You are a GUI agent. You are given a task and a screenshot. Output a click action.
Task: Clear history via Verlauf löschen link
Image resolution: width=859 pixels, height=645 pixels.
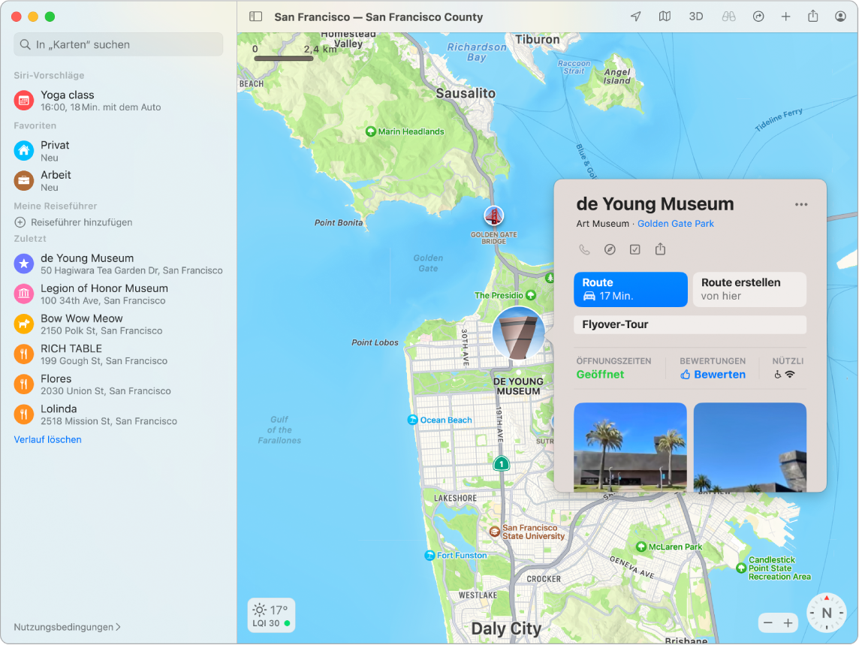pyautogui.click(x=47, y=439)
